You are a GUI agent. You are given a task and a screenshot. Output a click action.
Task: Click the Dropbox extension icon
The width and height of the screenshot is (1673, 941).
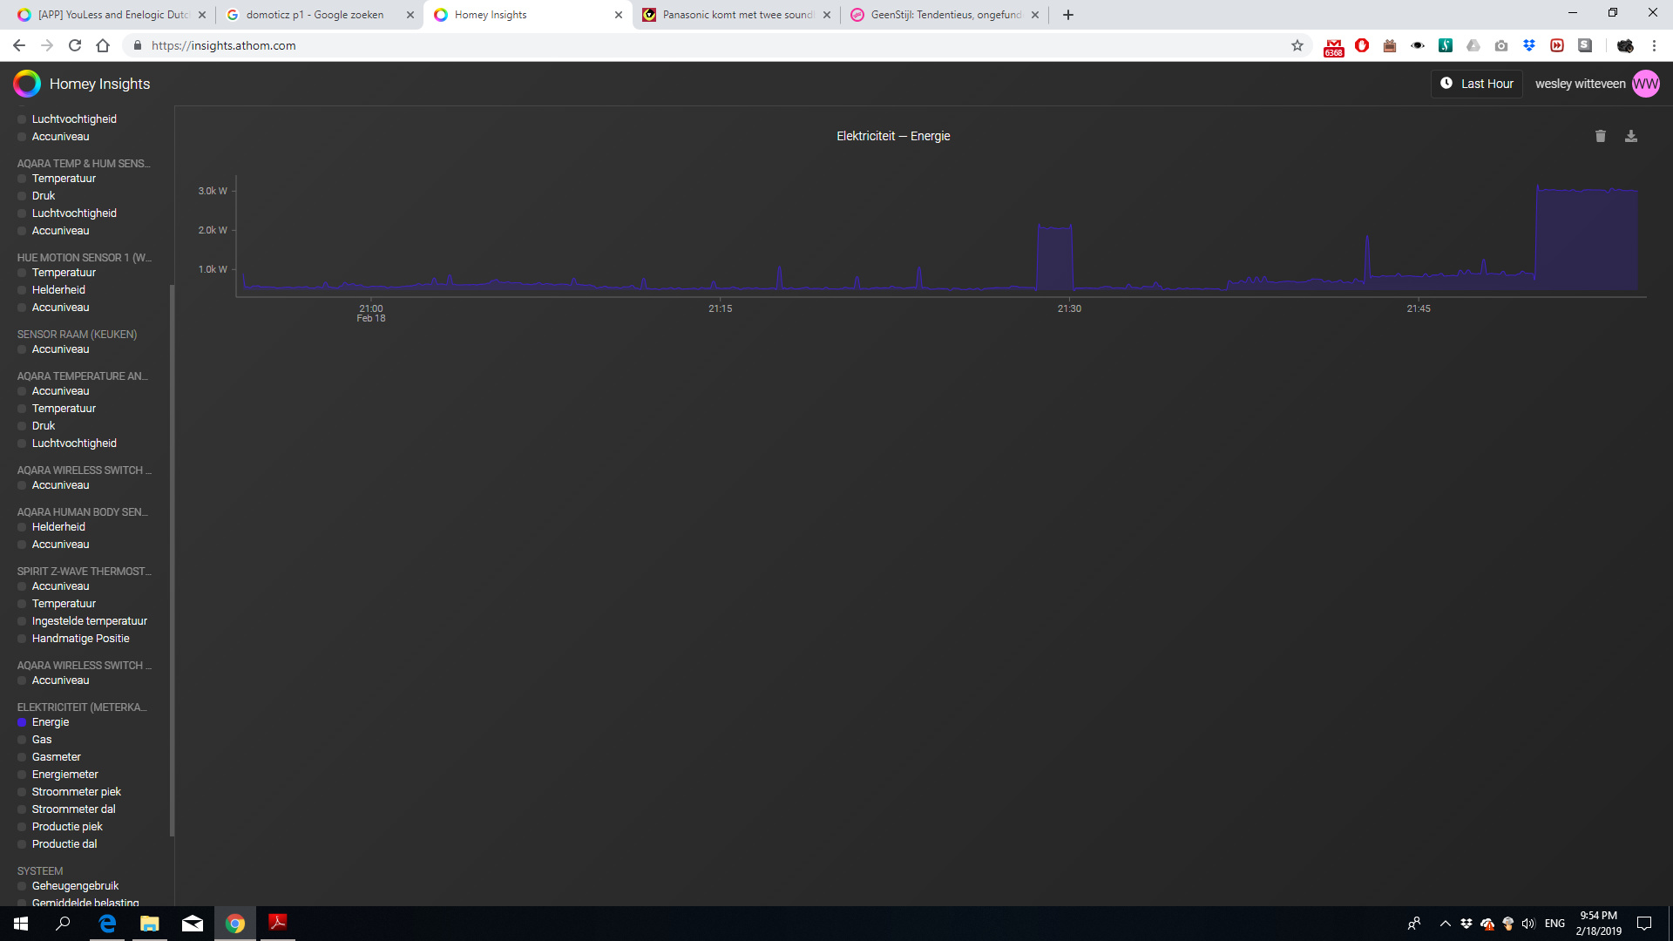coord(1529,45)
